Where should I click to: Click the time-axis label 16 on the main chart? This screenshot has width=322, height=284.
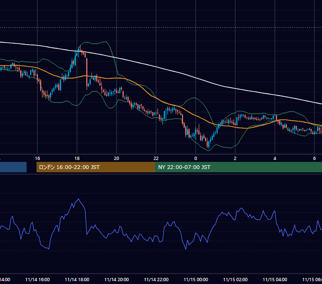tap(37, 159)
